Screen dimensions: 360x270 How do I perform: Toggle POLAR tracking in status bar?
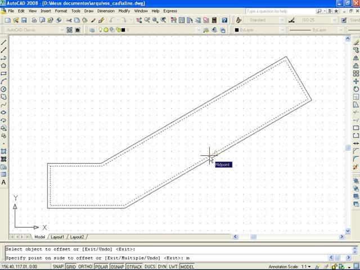tap(101, 267)
